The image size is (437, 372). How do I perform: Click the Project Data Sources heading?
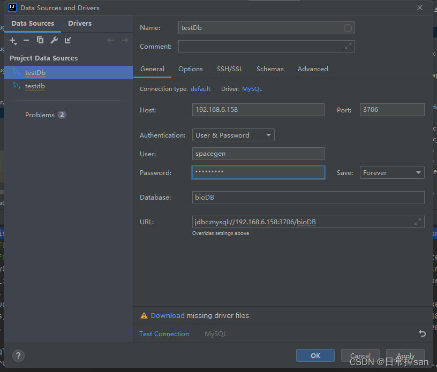click(x=44, y=58)
